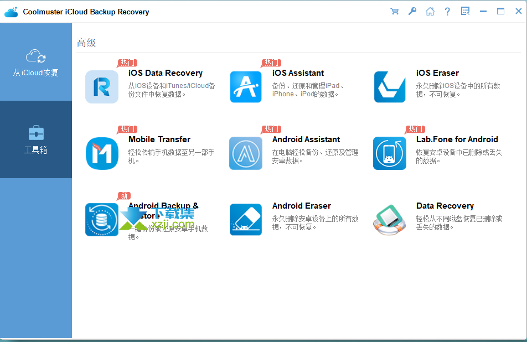Click the Android Backup & Restore icon
527x342 pixels.
(x=102, y=219)
